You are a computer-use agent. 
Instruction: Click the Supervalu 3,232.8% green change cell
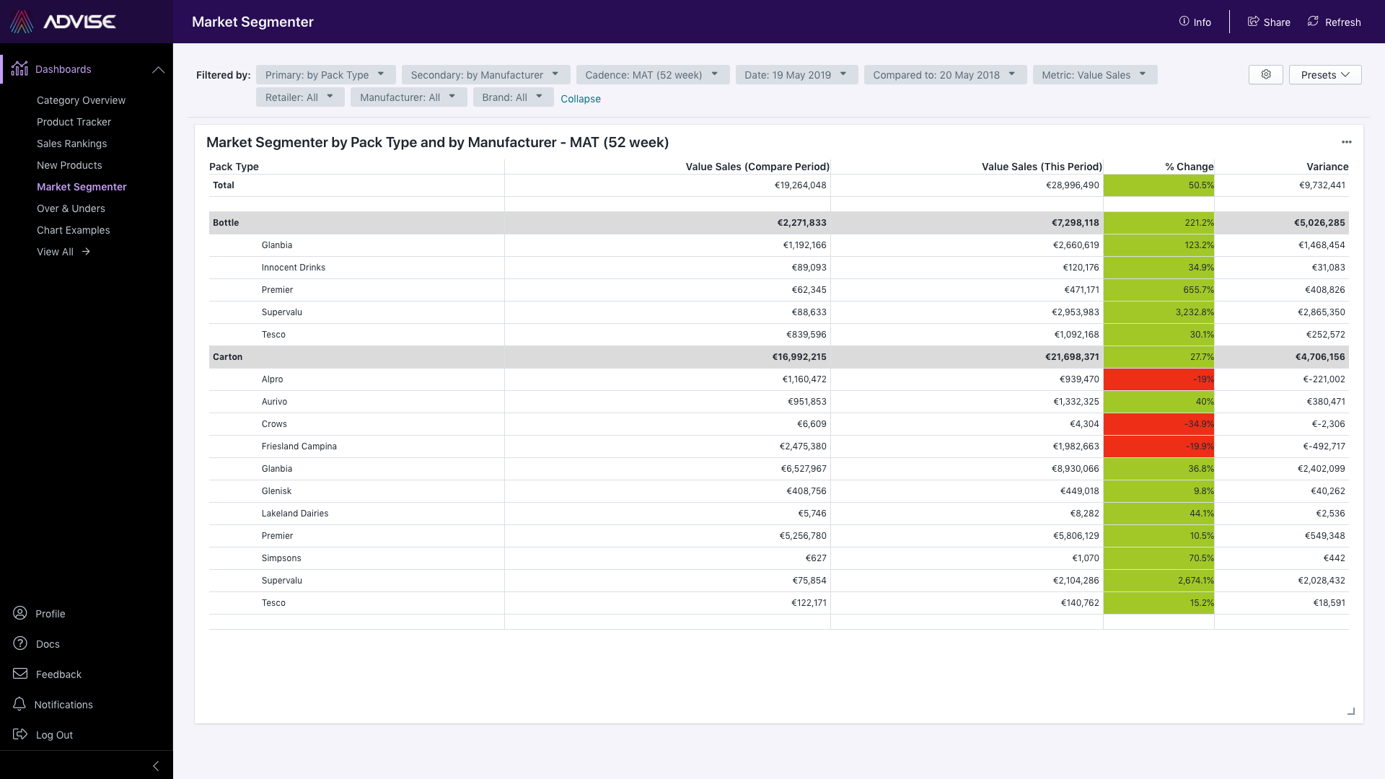coord(1159,312)
